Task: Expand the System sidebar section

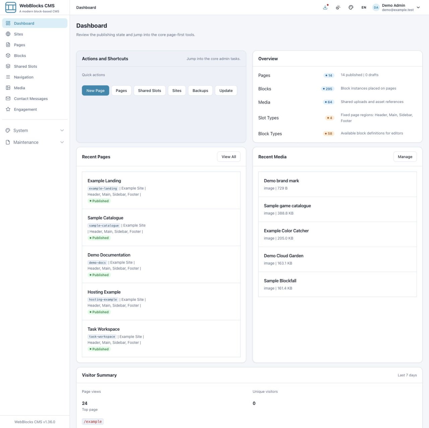Action: [x=35, y=130]
